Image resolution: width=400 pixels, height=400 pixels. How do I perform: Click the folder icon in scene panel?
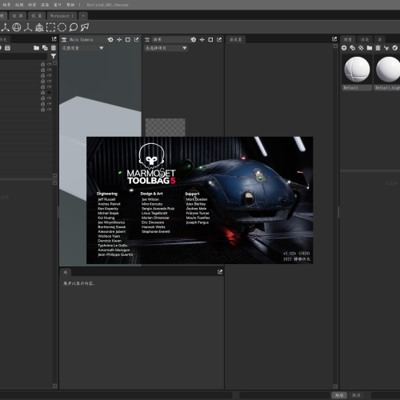click(37, 48)
